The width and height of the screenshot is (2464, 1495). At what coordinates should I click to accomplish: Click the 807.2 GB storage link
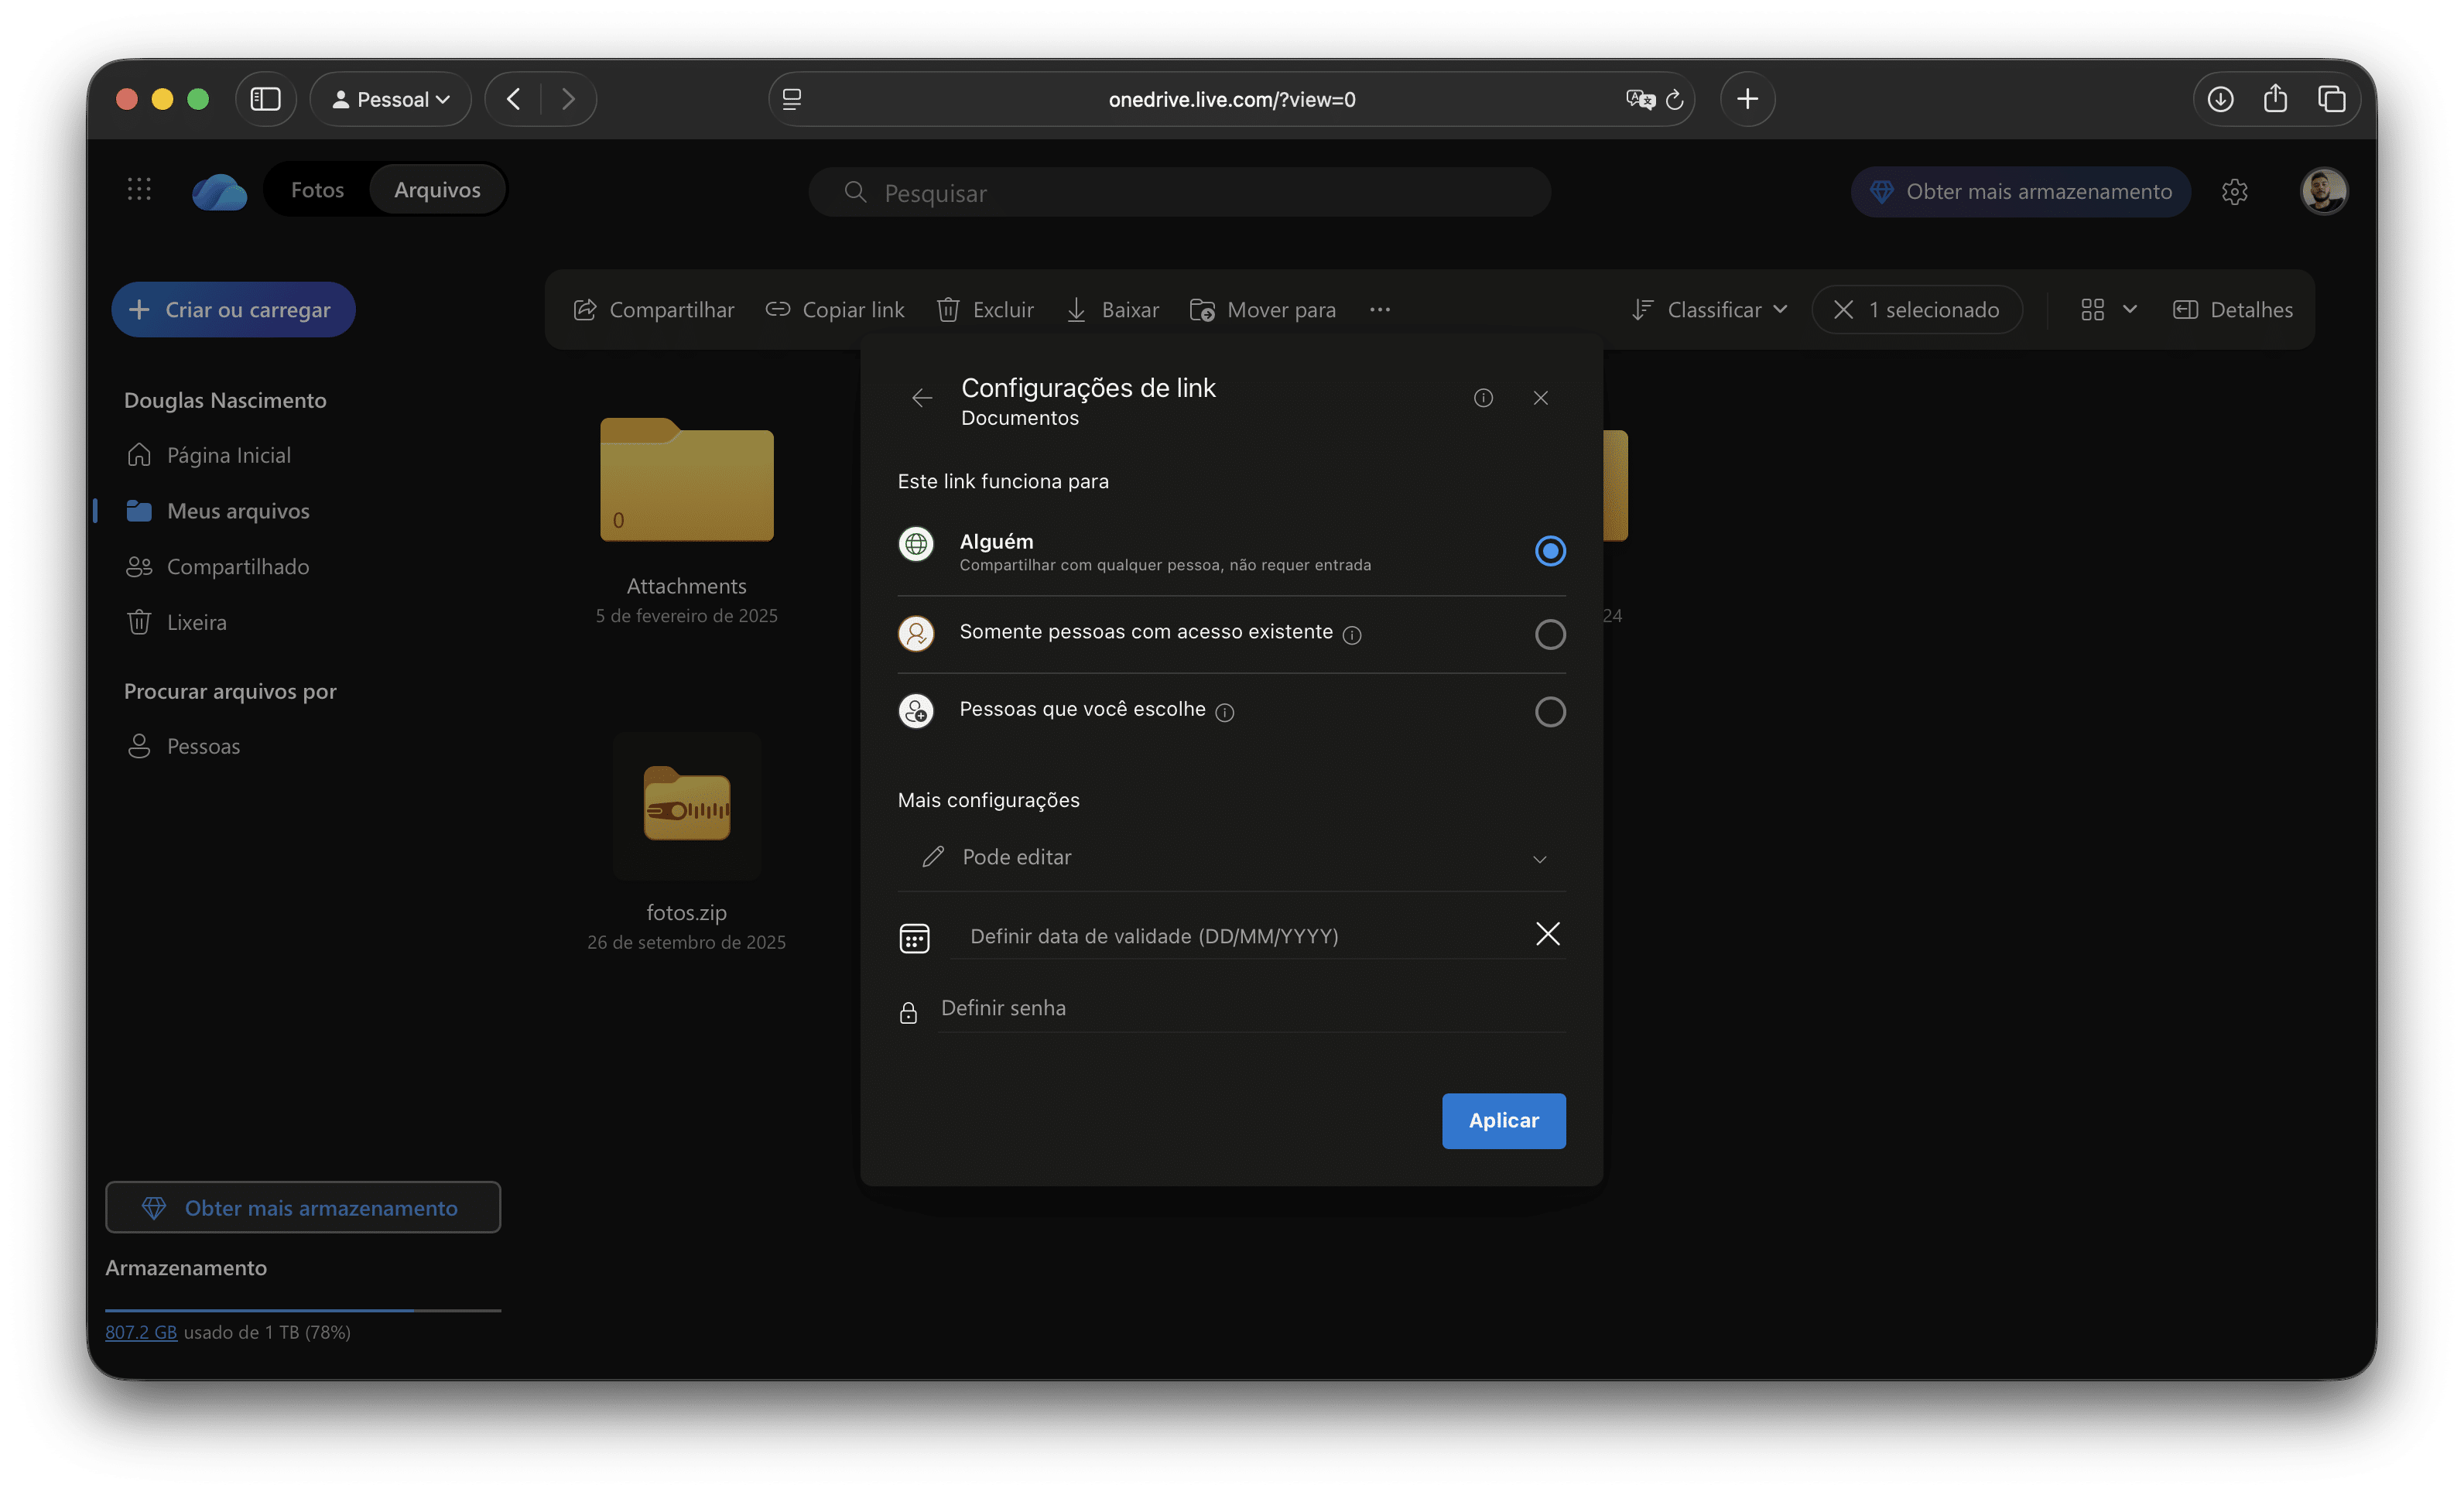pyautogui.click(x=141, y=1332)
